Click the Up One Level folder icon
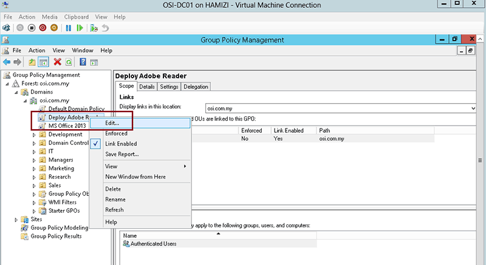 [x=32, y=62]
